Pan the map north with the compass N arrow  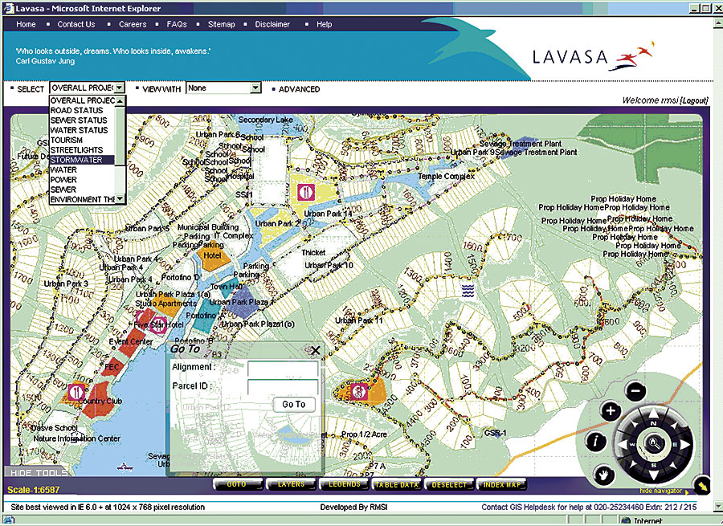pos(653,414)
